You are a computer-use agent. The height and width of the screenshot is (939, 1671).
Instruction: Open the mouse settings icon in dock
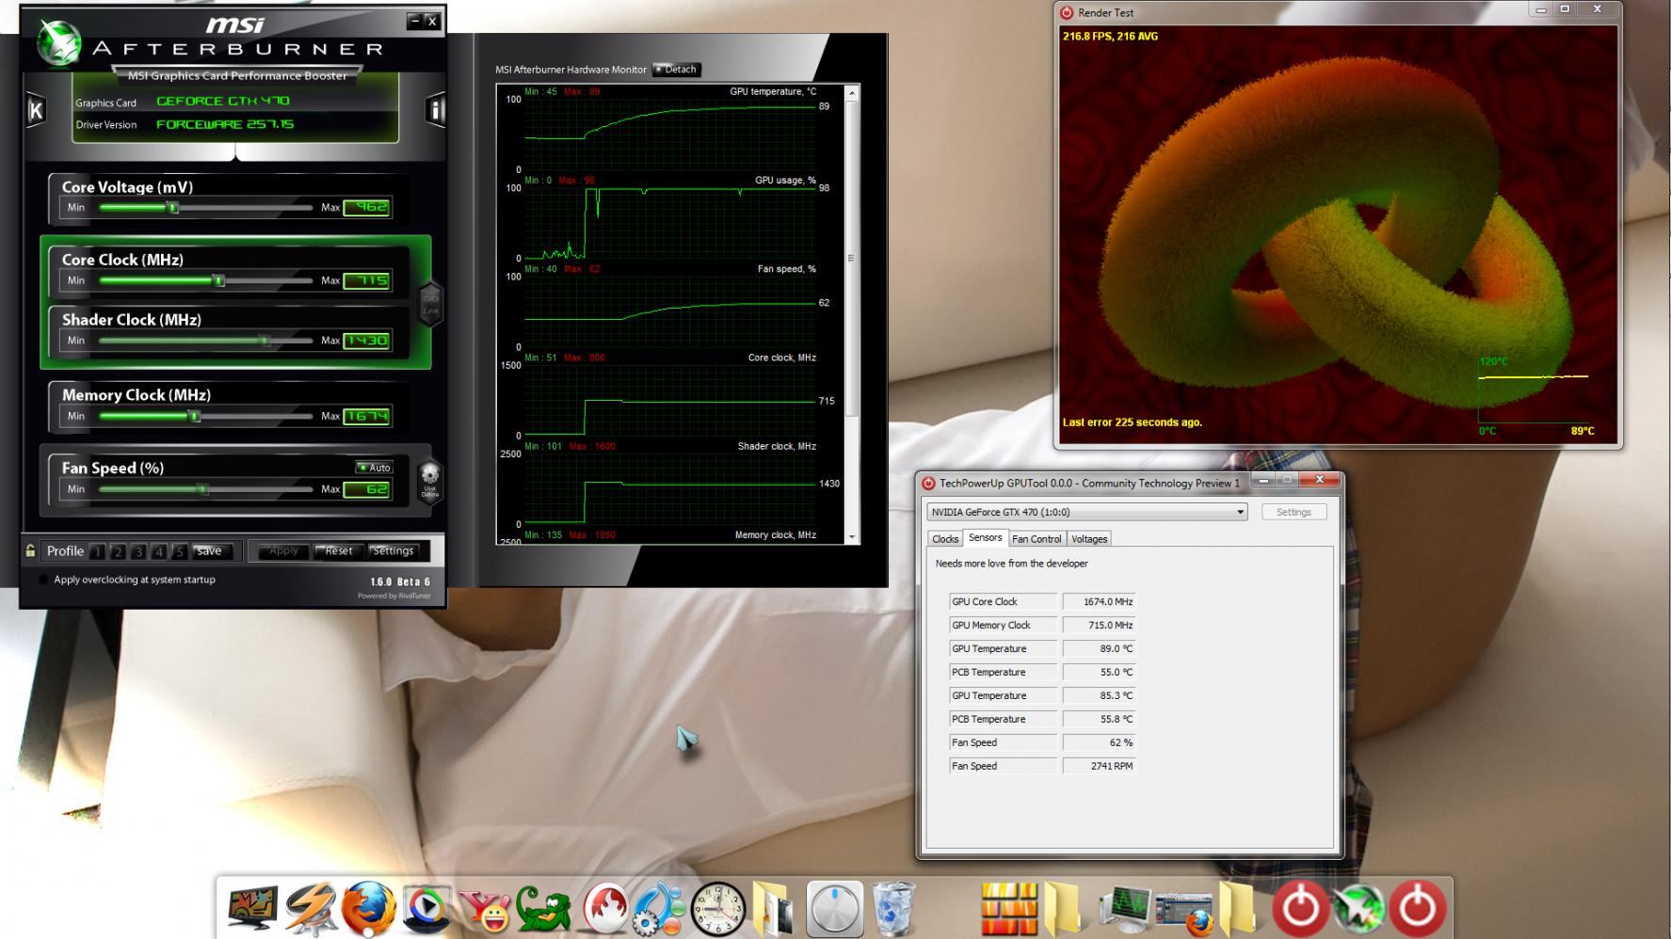tap(834, 909)
